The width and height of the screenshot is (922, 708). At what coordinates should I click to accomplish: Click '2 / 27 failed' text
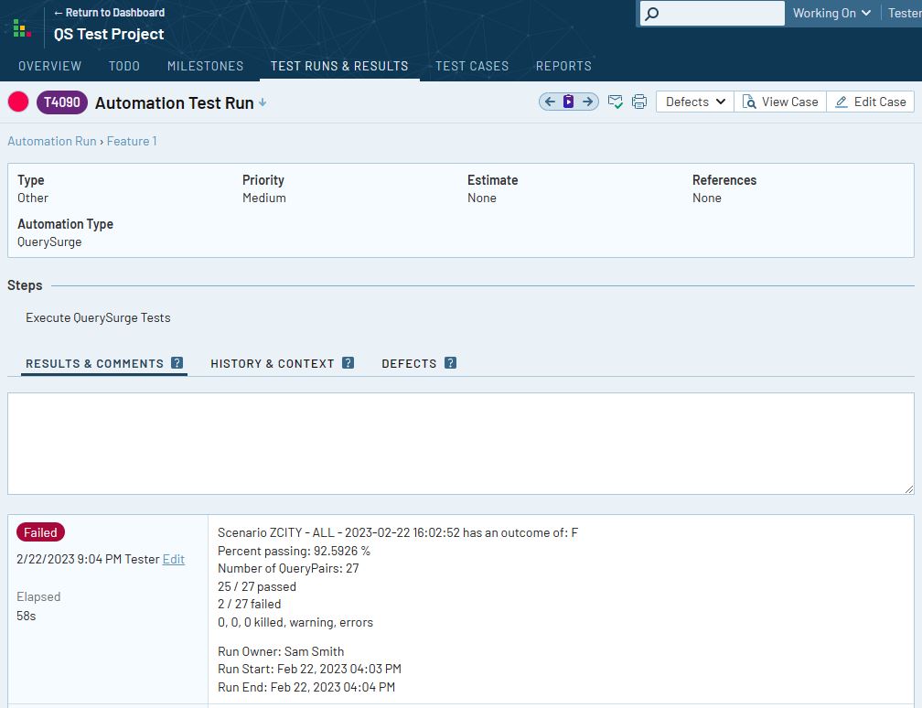tap(250, 604)
